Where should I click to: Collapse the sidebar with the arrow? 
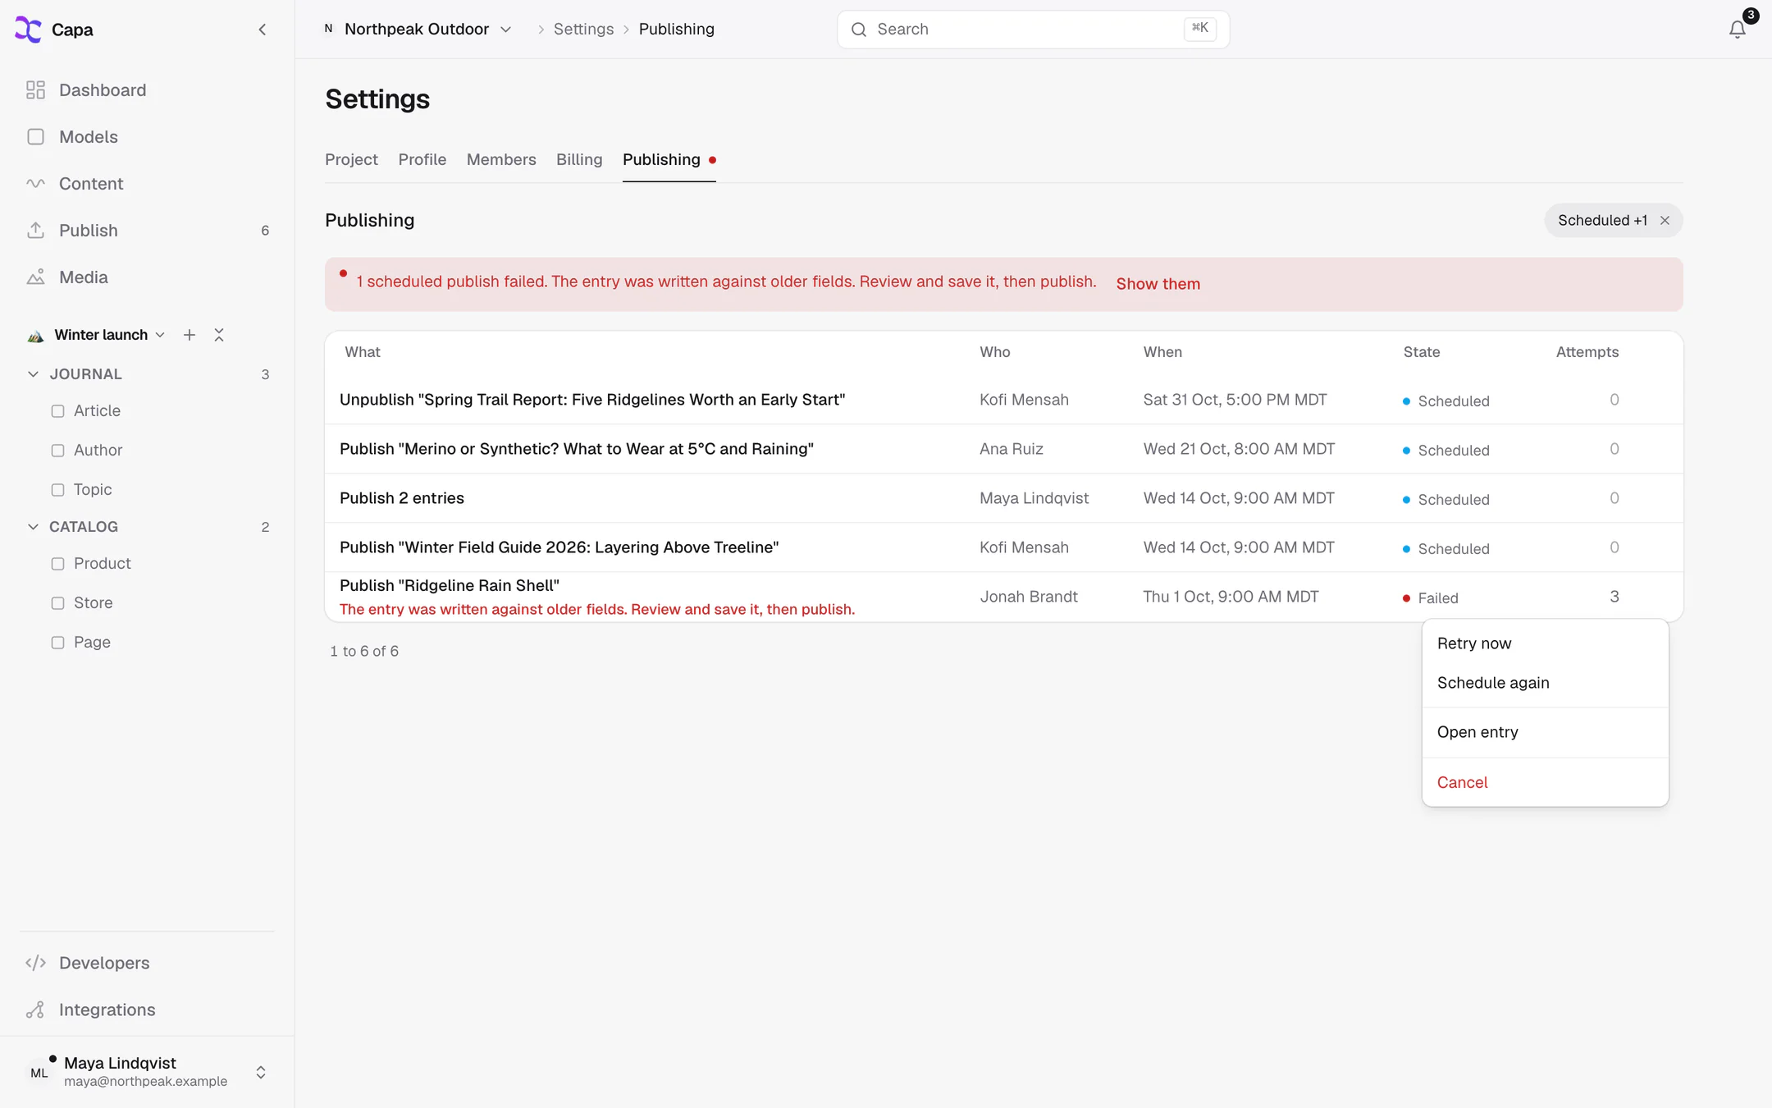pyautogui.click(x=263, y=30)
